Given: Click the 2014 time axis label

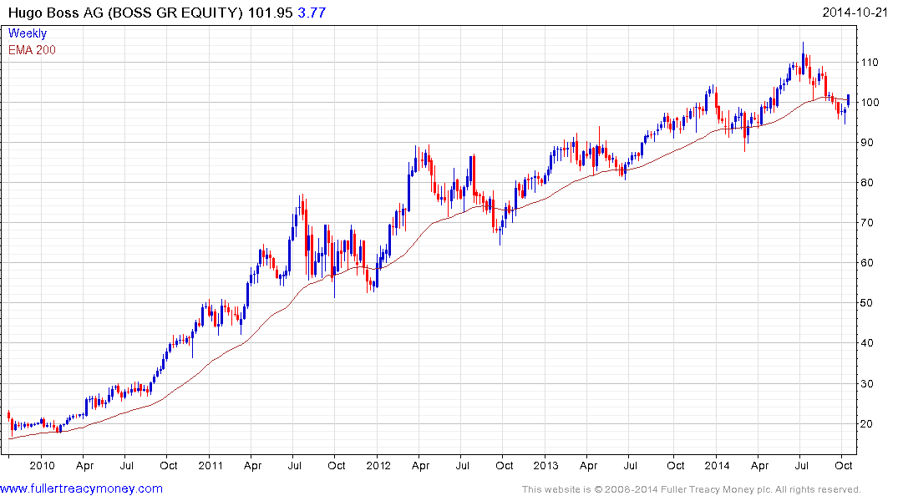Looking at the screenshot, I should 717,465.
